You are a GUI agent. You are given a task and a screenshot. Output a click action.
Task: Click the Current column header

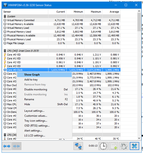pyautogui.click(x=57, y=12)
